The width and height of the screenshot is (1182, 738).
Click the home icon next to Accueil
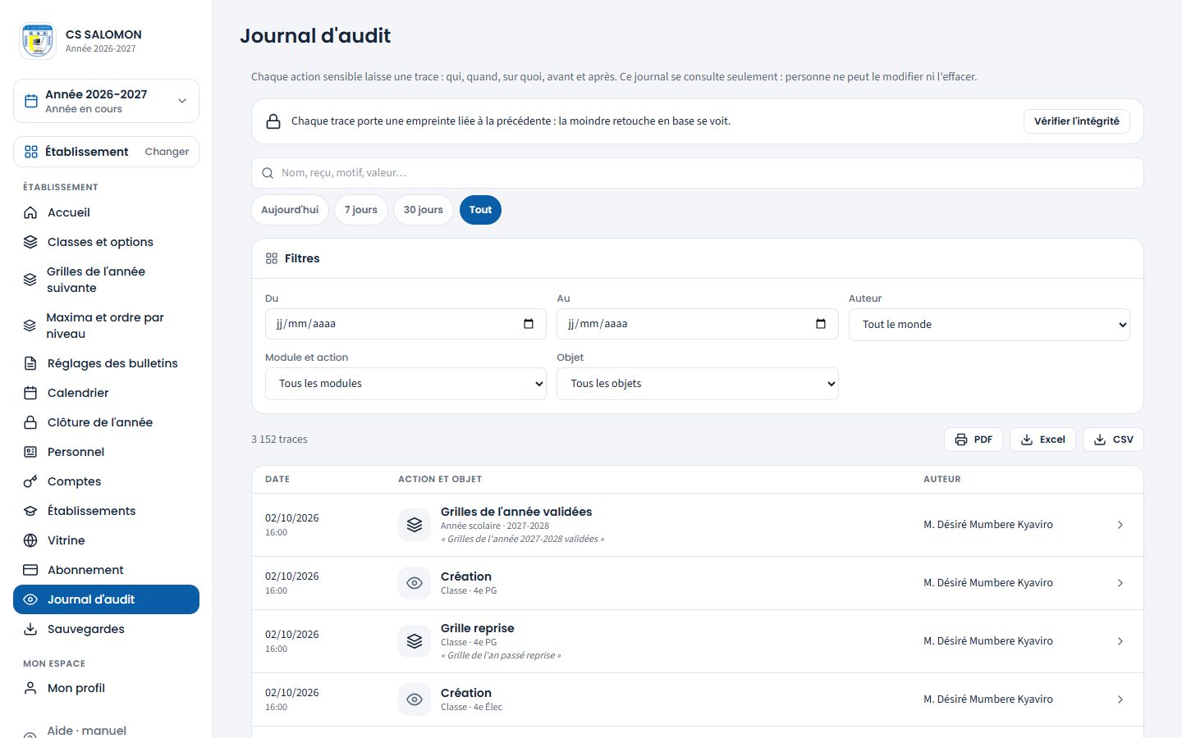(30, 212)
